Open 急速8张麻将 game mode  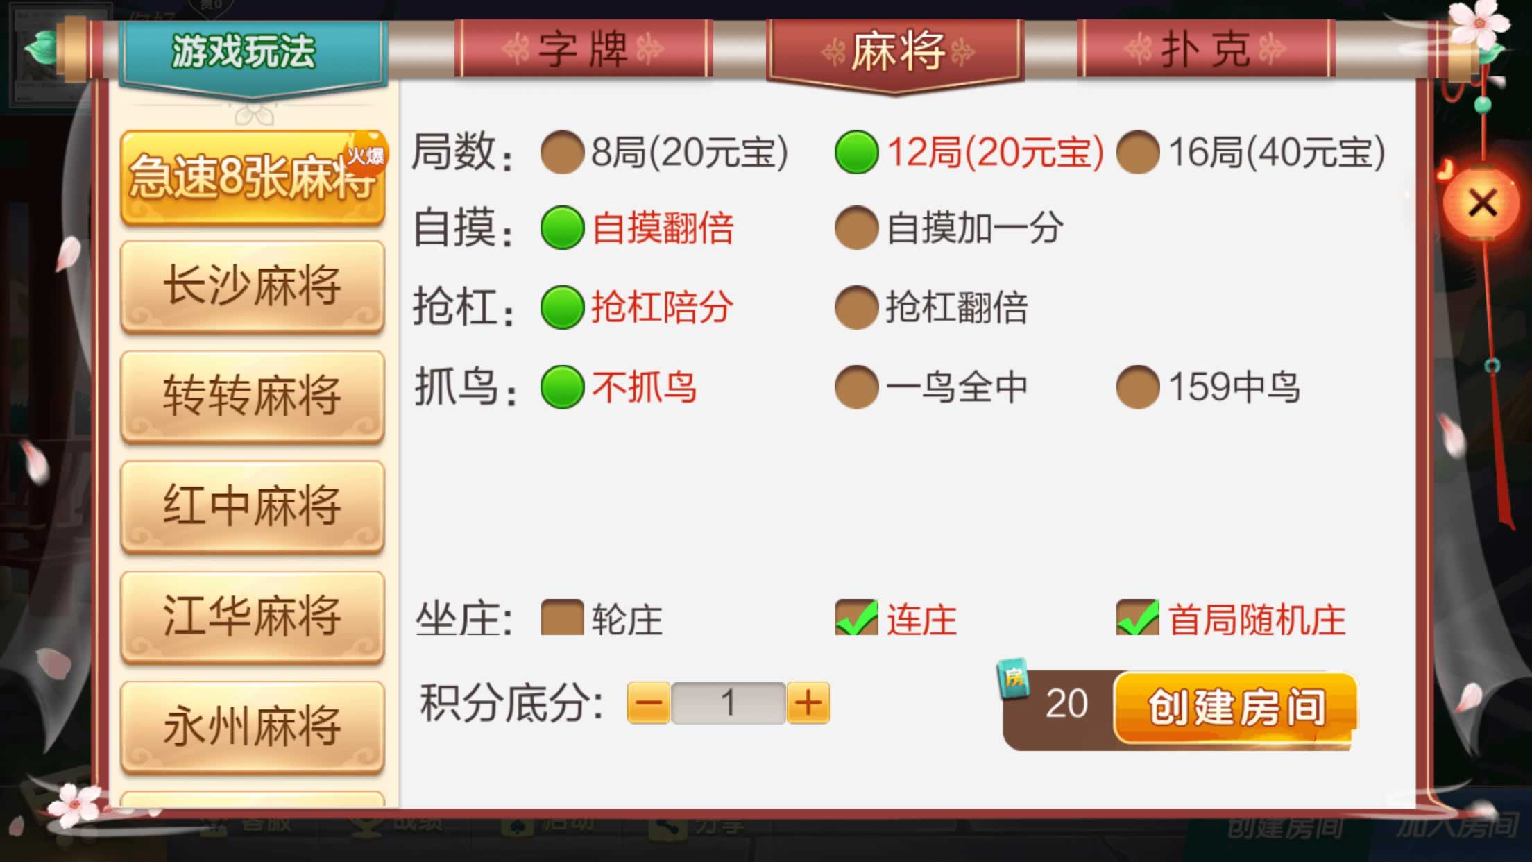point(253,178)
